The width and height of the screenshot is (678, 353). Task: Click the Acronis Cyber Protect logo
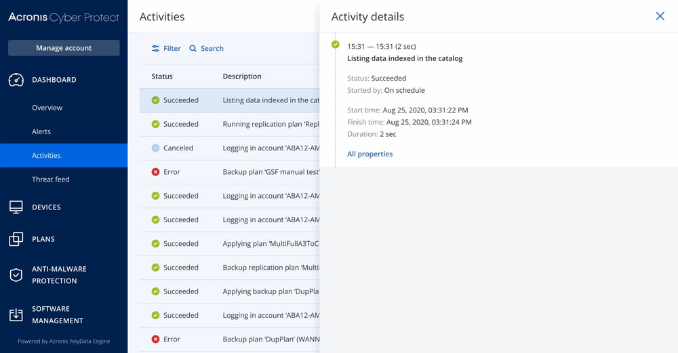[x=64, y=18]
